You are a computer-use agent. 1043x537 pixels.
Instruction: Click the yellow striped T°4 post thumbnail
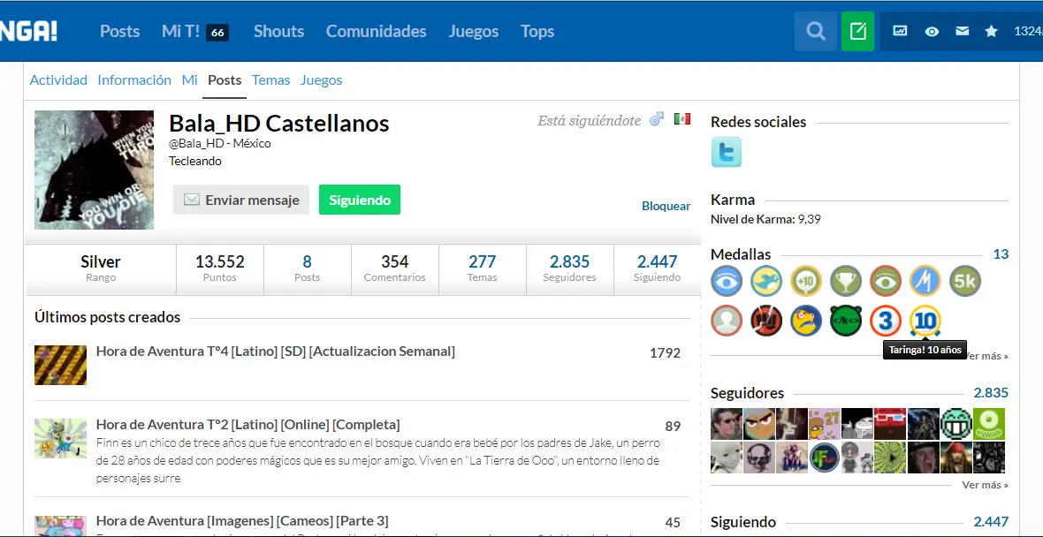click(60, 365)
